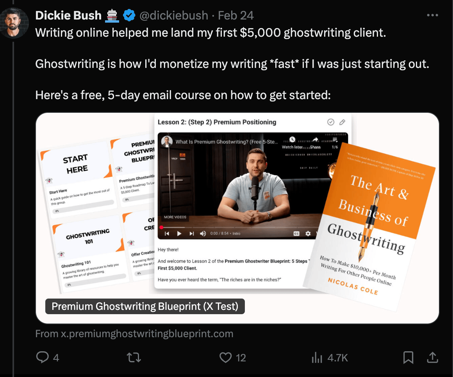Bookmark this tweet

point(408,357)
